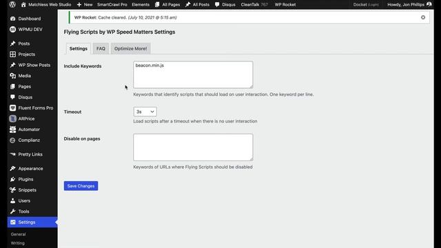Screen dimensions: 441x248
Task: Click into the Disable on pages textarea
Action: (193, 147)
